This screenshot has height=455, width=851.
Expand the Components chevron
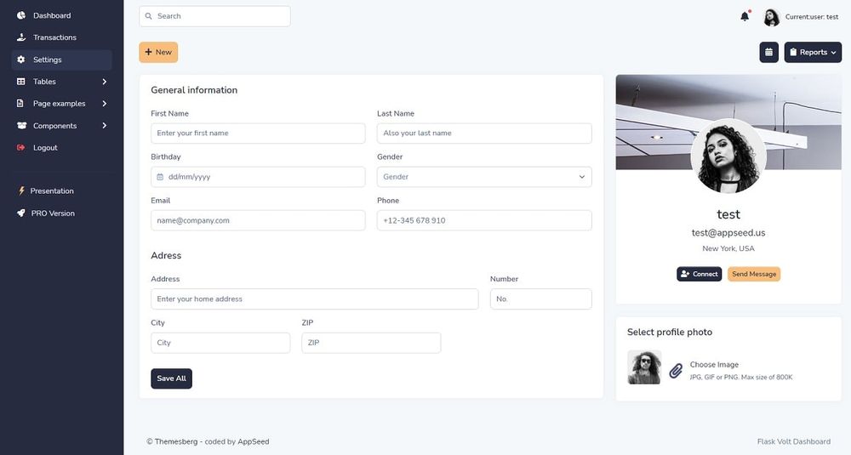tap(104, 125)
